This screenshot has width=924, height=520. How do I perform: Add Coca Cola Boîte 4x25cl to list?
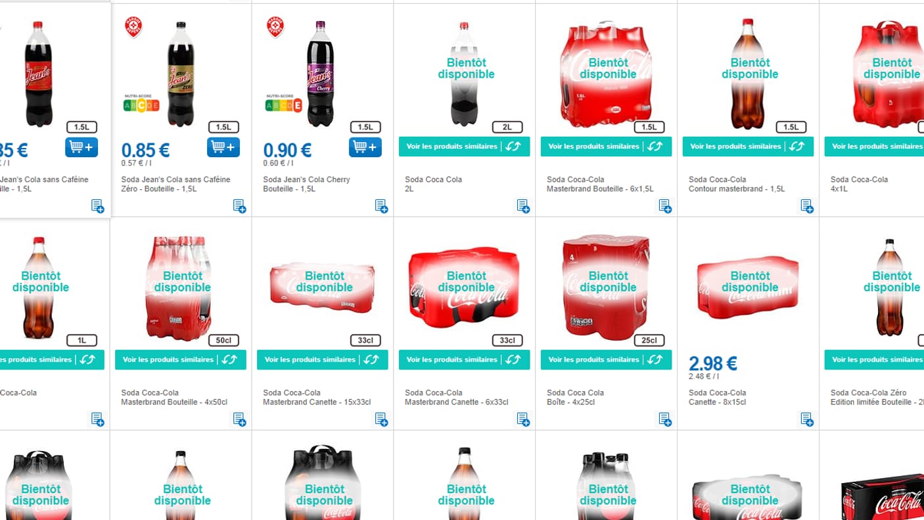coord(665,419)
